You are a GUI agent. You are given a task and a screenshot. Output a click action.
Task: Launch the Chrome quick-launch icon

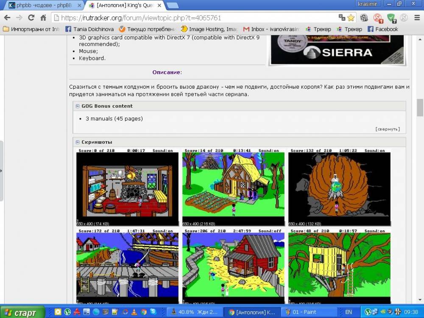(x=144, y=312)
